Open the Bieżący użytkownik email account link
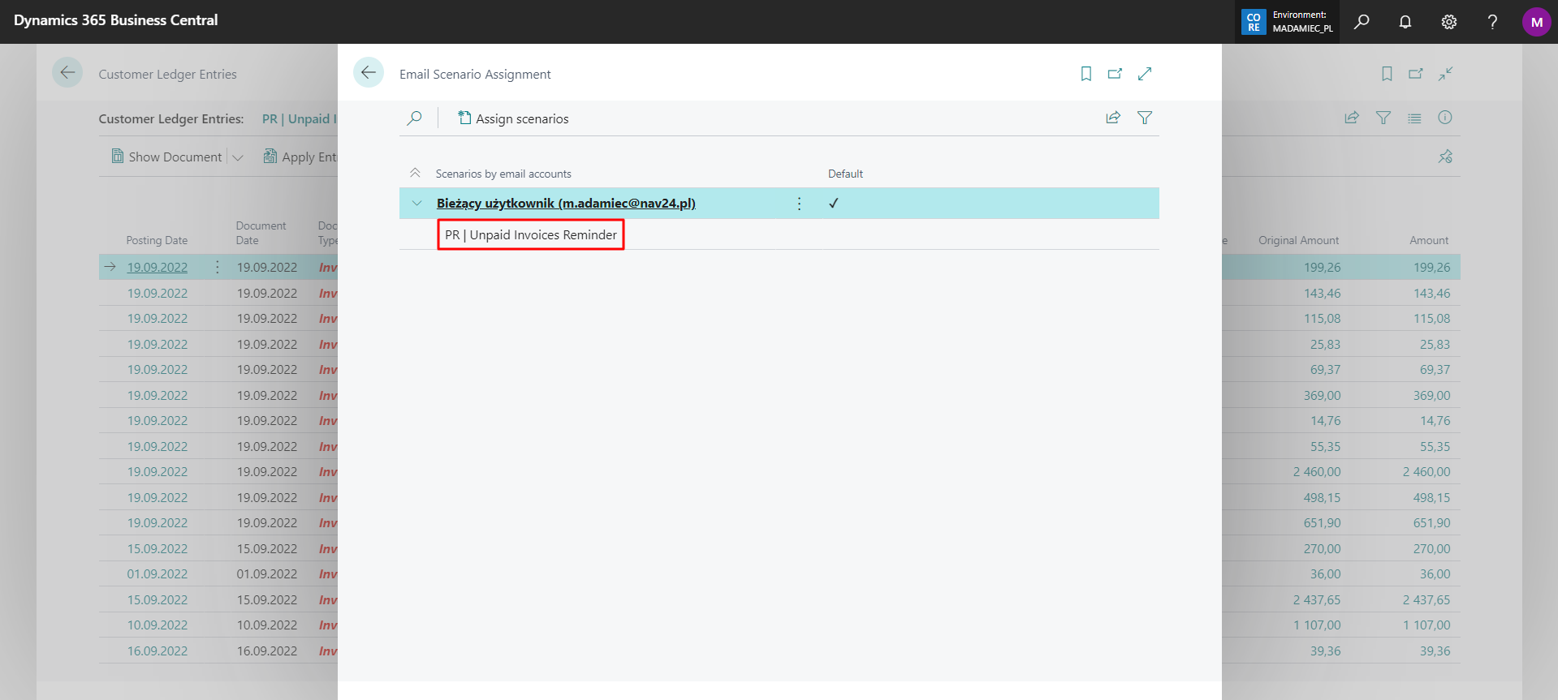This screenshot has width=1558, height=700. click(x=566, y=204)
